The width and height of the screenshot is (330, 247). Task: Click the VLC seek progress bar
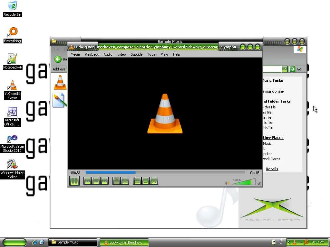[165, 172]
